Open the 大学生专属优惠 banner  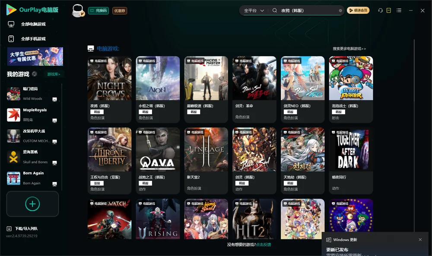pos(35,57)
